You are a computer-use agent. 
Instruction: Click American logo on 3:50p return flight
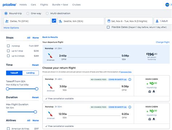click(x=50, y=86)
